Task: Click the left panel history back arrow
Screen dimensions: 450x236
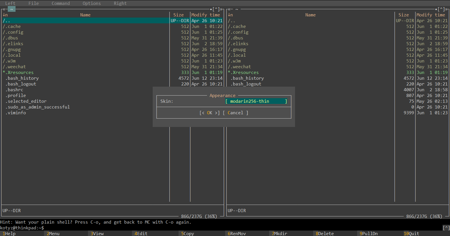Action: [4, 9]
